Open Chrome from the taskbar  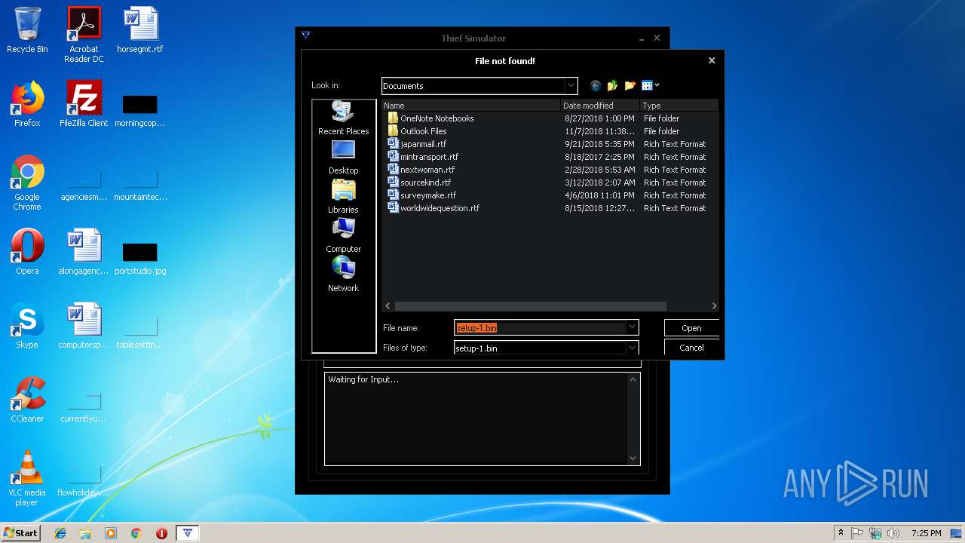coord(136,533)
